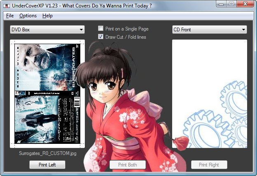This screenshot has height=176, width=257.
Task: Select the upper Surrogates cover image with face
Action: (x=47, y=67)
